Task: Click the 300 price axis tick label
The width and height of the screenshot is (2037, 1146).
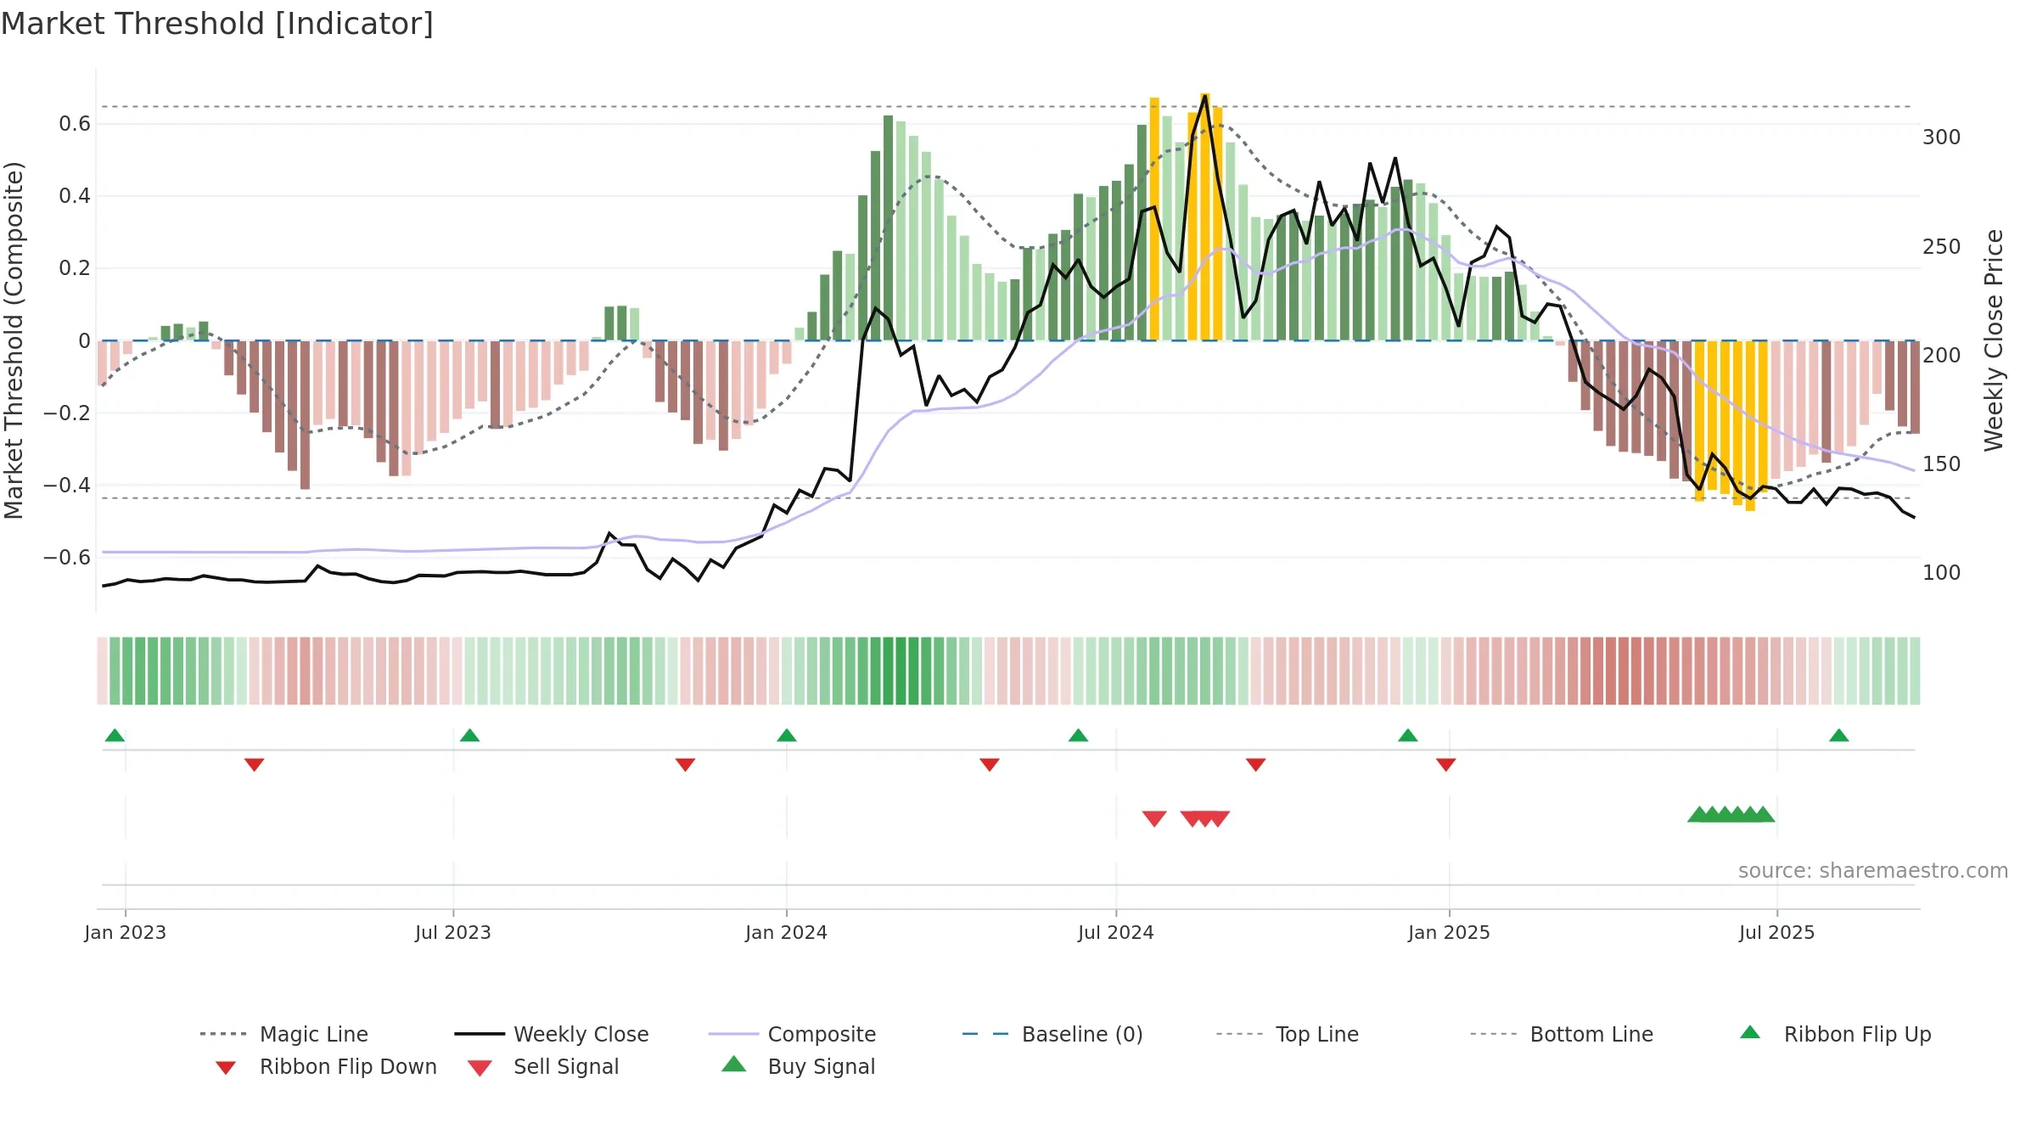Action: (x=1942, y=138)
